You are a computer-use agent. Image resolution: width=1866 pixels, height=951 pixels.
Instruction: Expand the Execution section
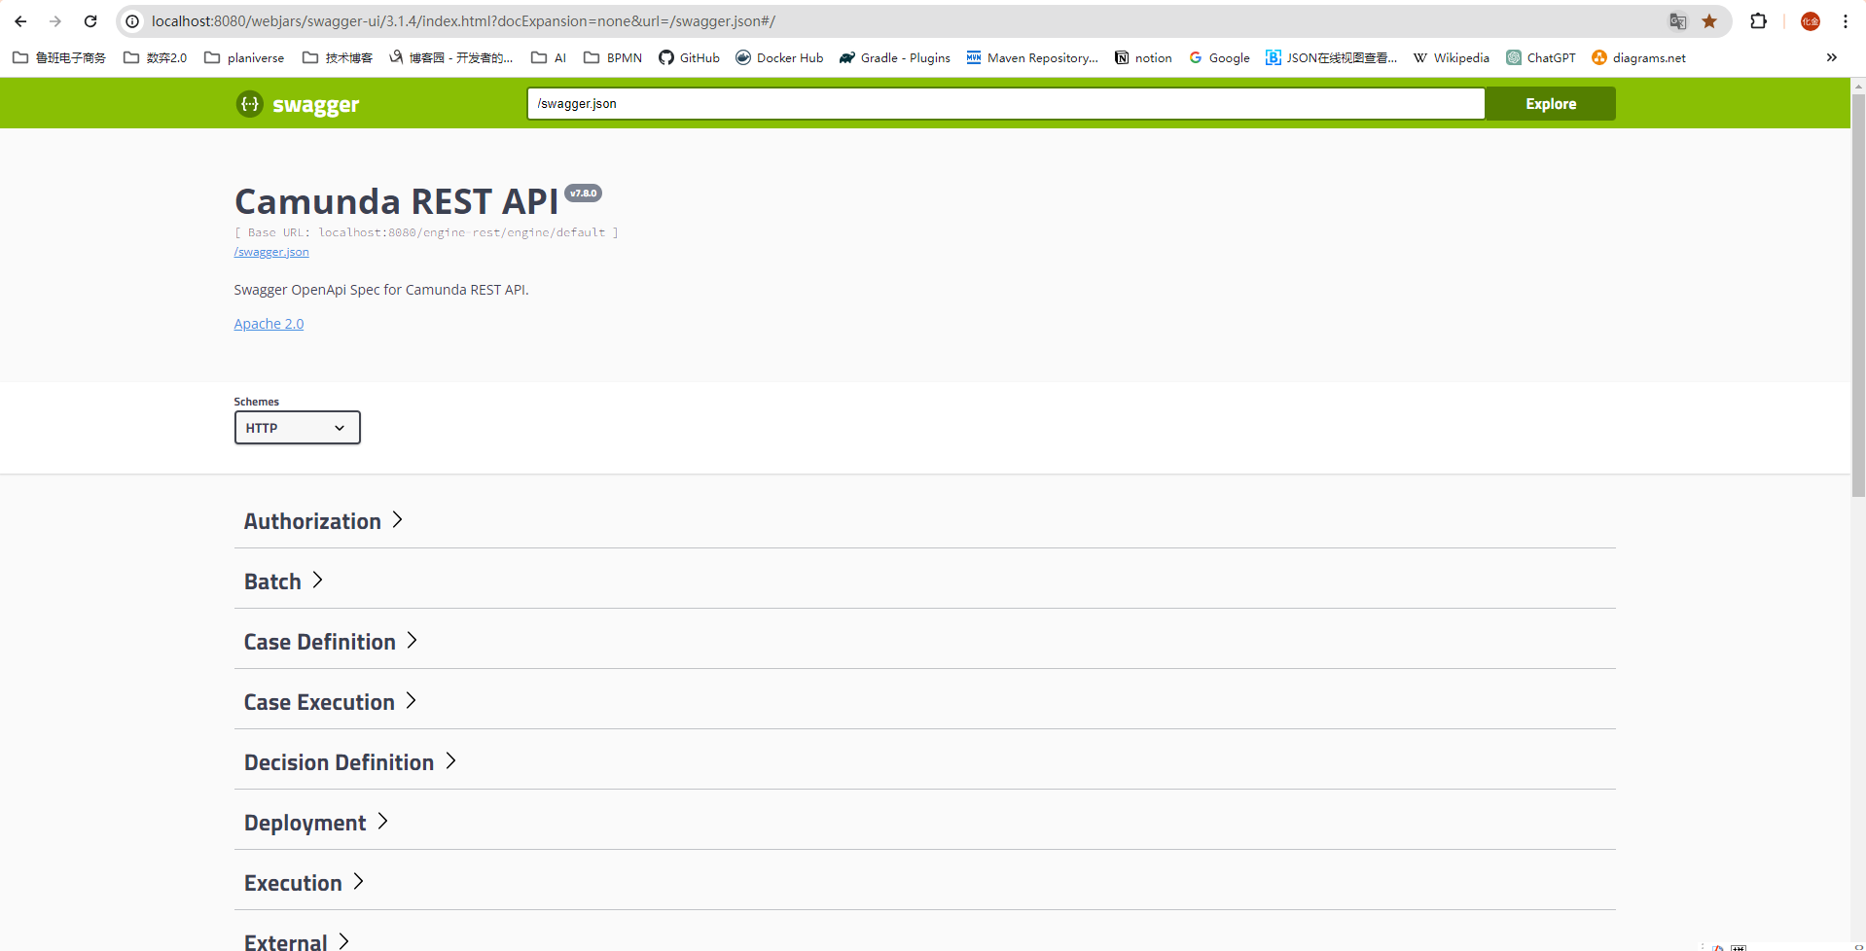coord(924,883)
